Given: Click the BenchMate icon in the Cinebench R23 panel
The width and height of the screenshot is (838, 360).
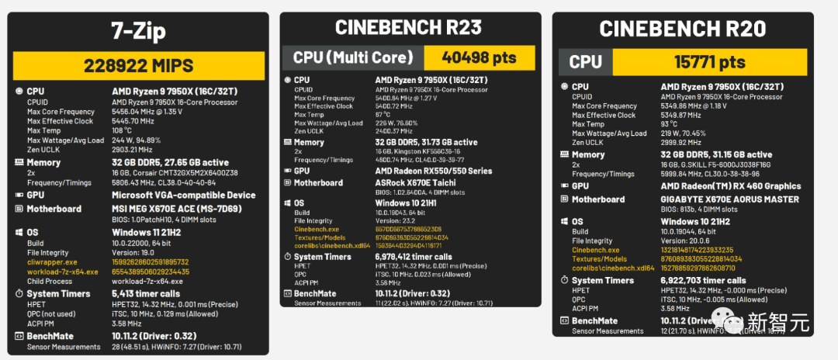Looking at the screenshot, I should [x=286, y=293].
